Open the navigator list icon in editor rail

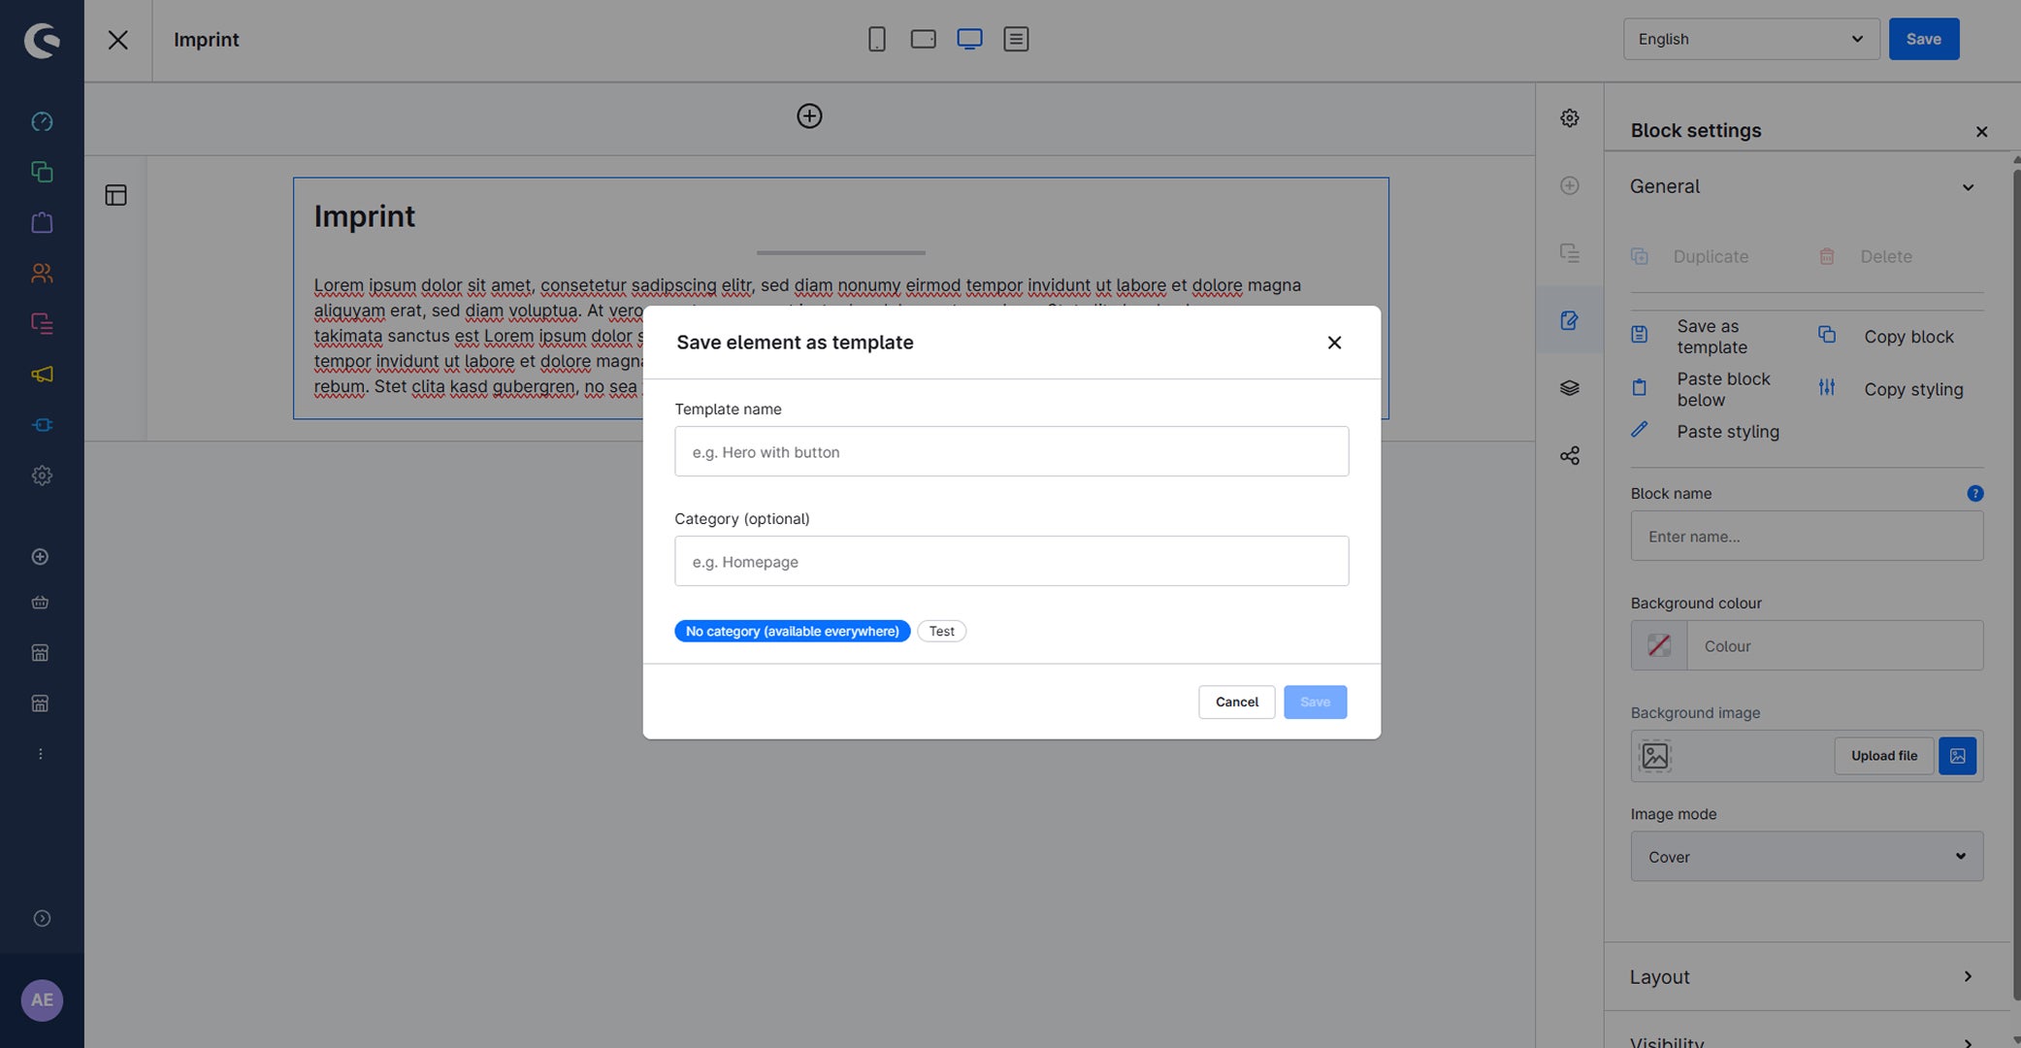[x=1570, y=253]
